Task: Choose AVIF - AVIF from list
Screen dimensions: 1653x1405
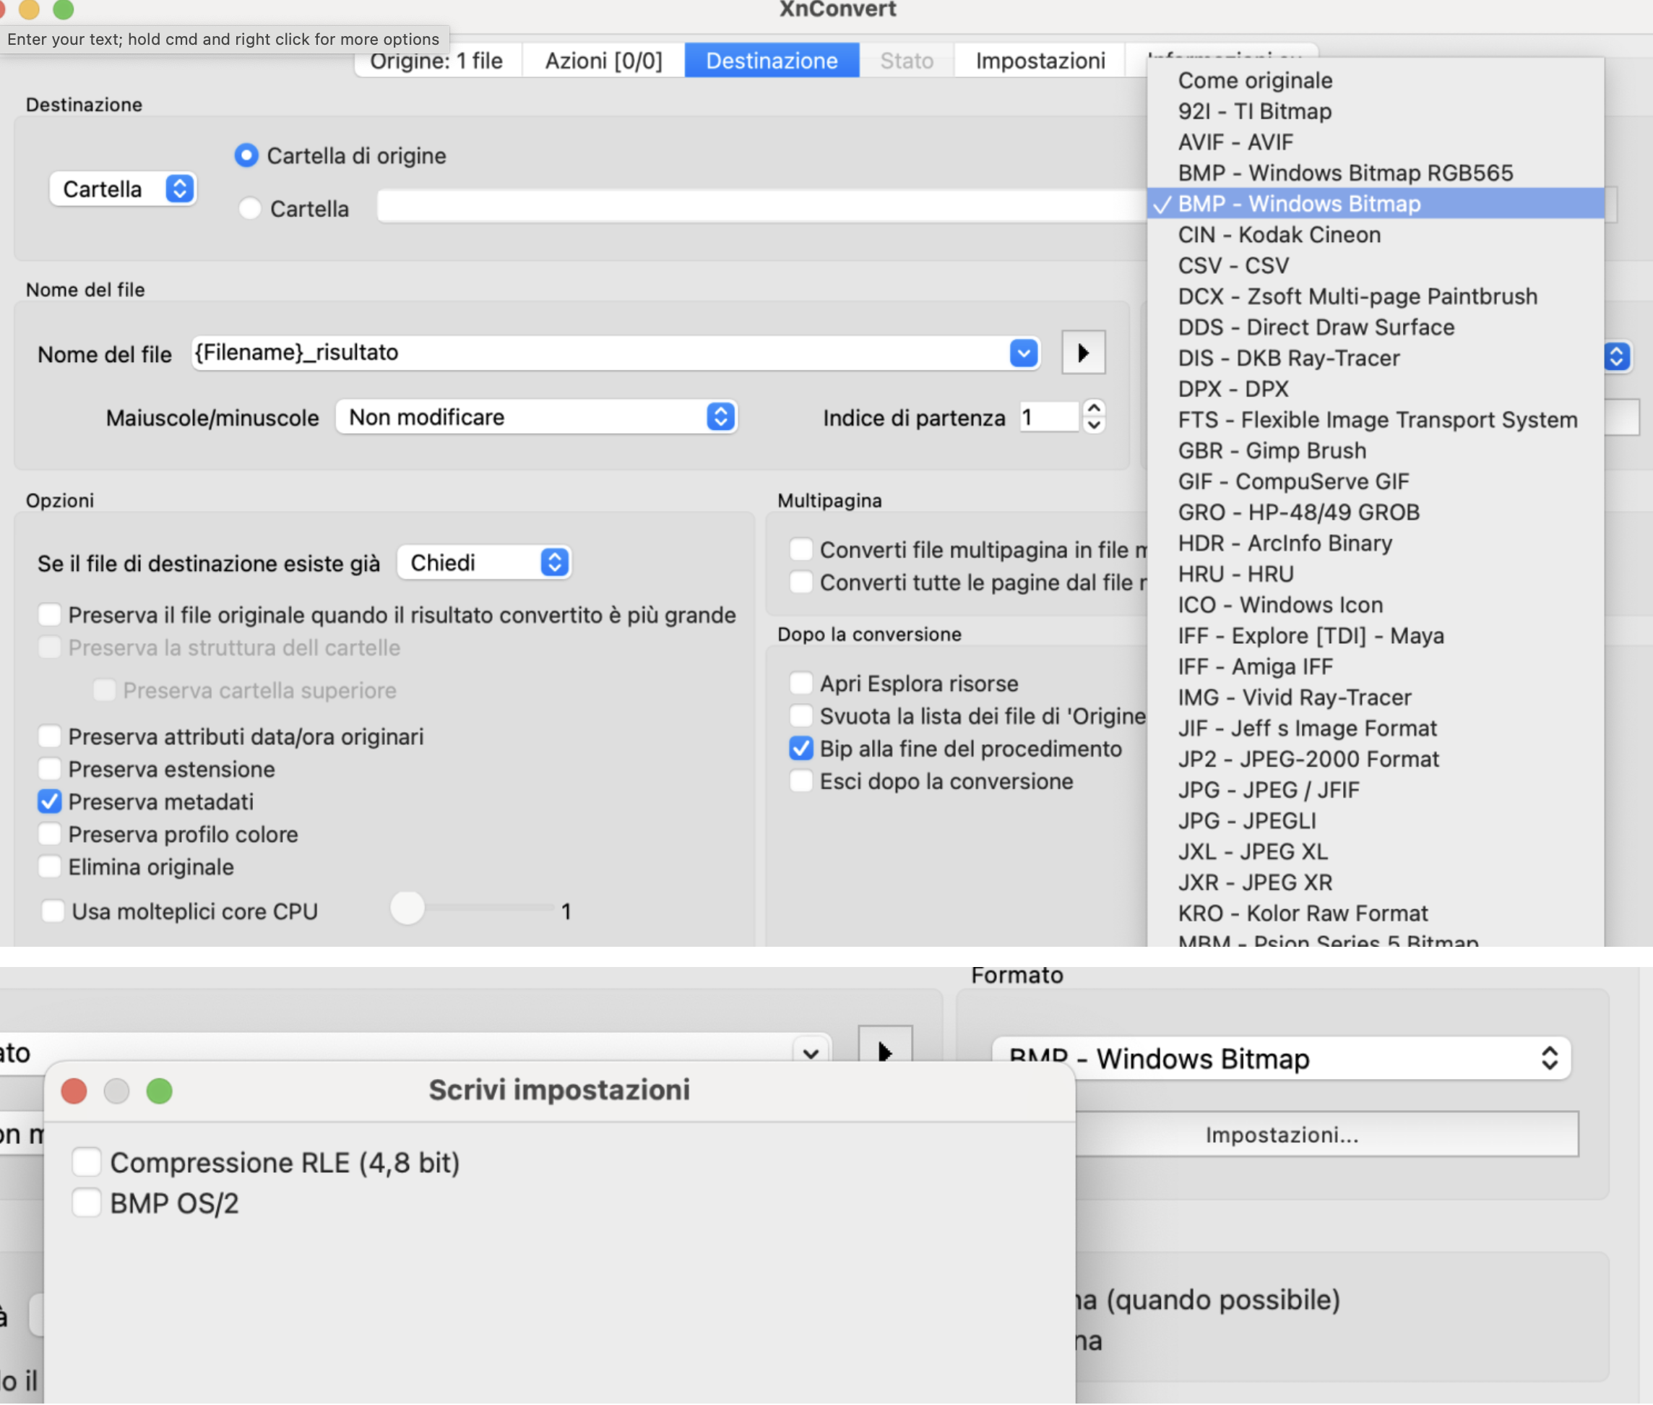Action: [x=1375, y=142]
